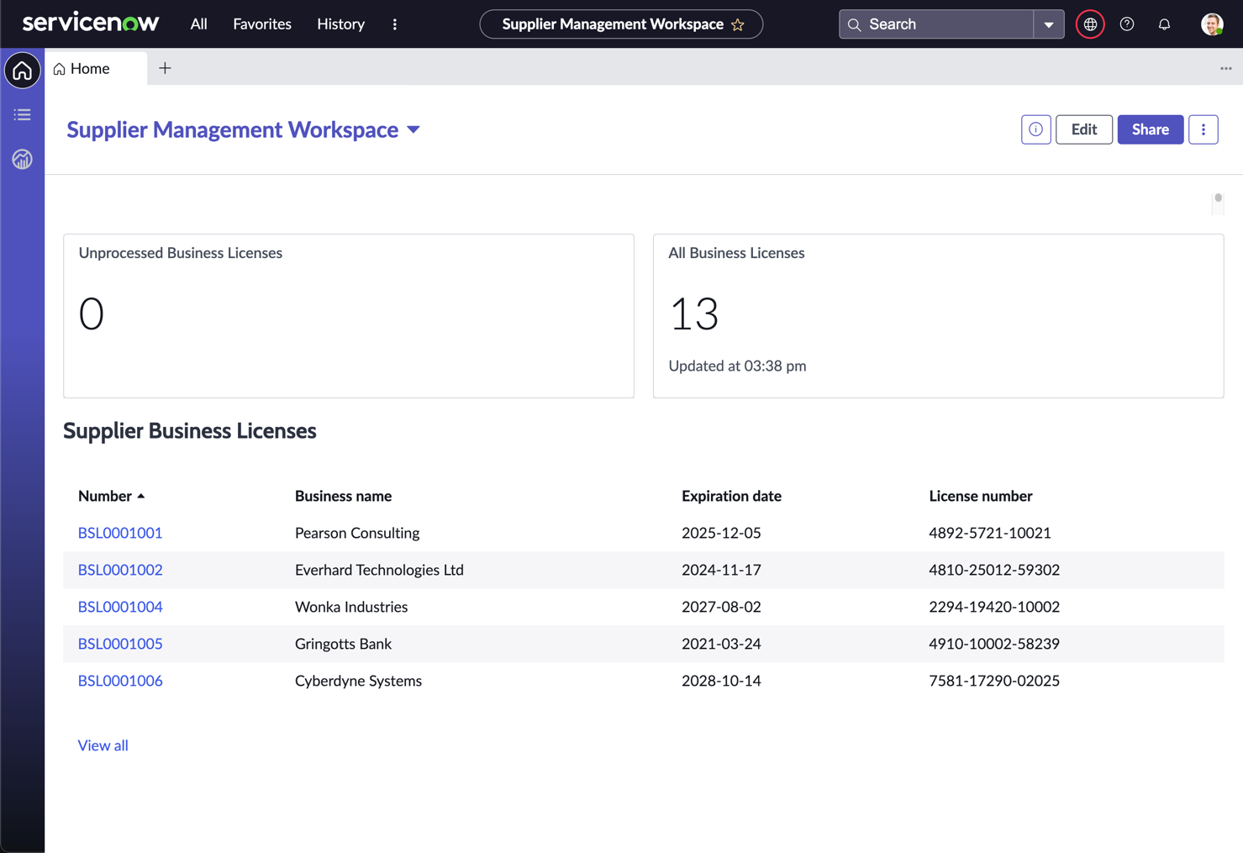The width and height of the screenshot is (1243, 853).
Task: Open the Help question mark icon
Action: click(1127, 24)
